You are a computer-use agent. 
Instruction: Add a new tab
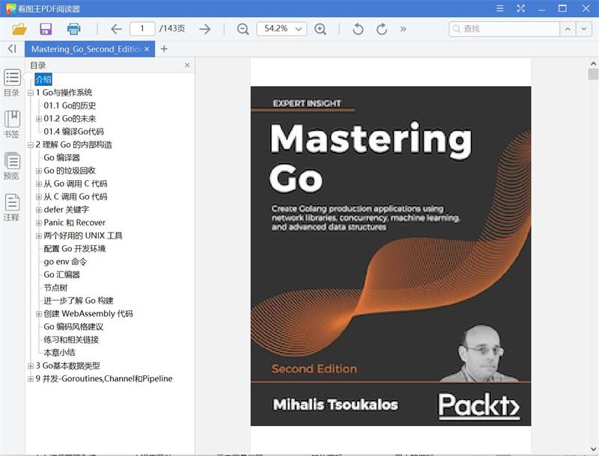[164, 49]
